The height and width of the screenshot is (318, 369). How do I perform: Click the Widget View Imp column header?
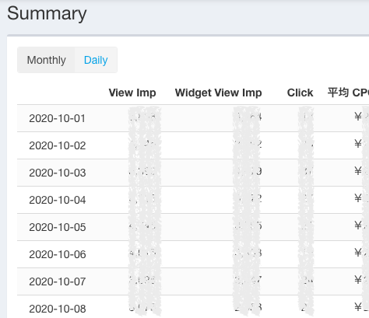tap(218, 93)
